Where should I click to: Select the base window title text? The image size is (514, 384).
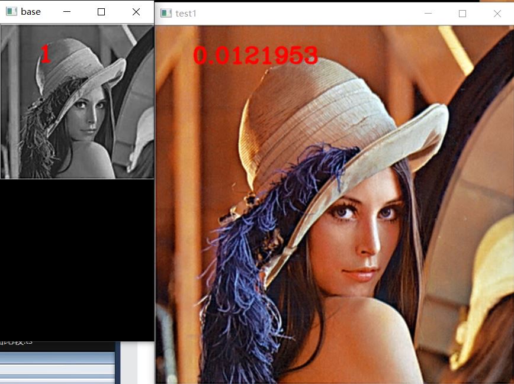pyautogui.click(x=31, y=12)
